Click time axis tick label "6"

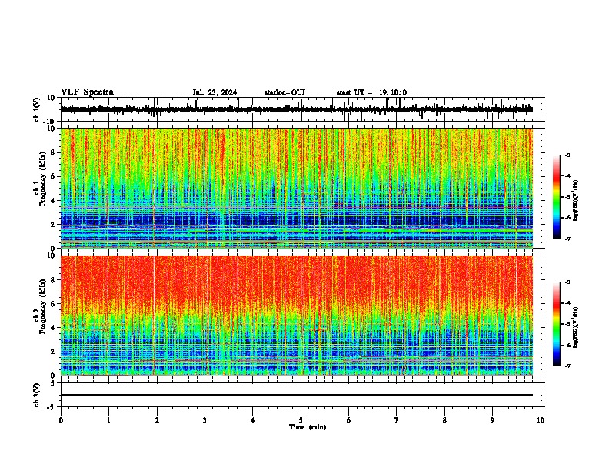click(x=349, y=420)
